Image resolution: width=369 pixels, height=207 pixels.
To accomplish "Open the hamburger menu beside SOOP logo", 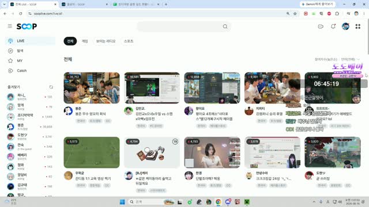I will click(10, 26).
